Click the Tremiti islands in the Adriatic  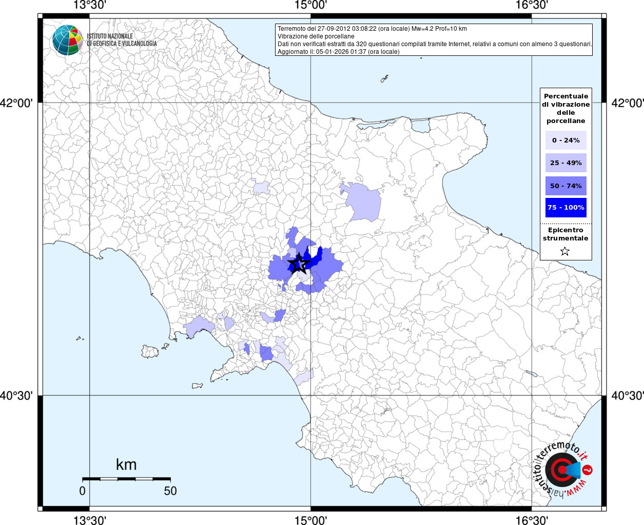(384, 79)
